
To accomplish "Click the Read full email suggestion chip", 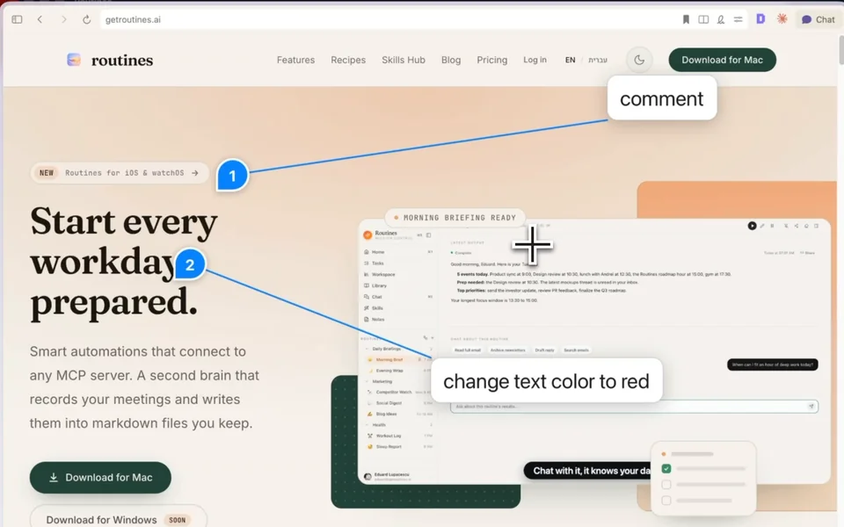I will click(467, 350).
